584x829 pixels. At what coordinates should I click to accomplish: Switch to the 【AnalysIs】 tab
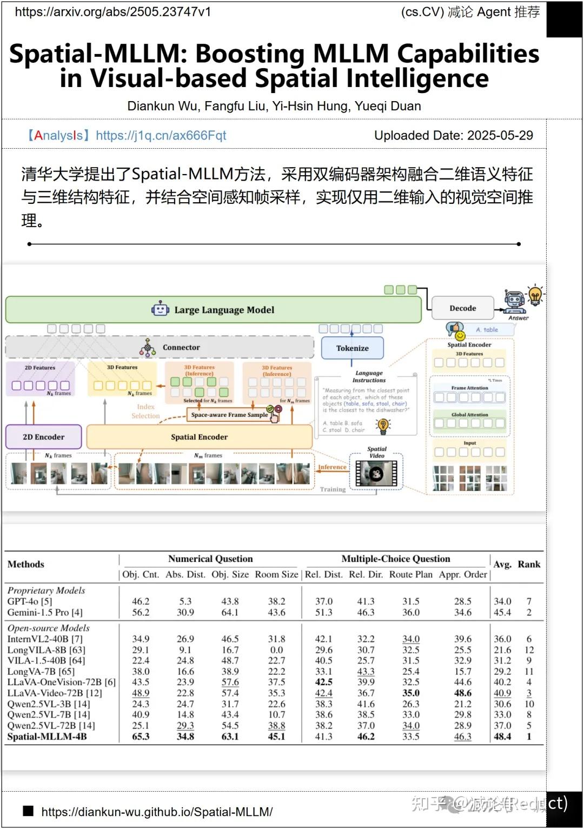[56, 136]
